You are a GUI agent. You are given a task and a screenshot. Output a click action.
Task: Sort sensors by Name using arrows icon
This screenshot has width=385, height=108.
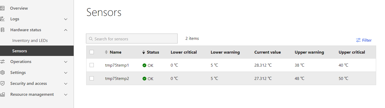click(106, 52)
